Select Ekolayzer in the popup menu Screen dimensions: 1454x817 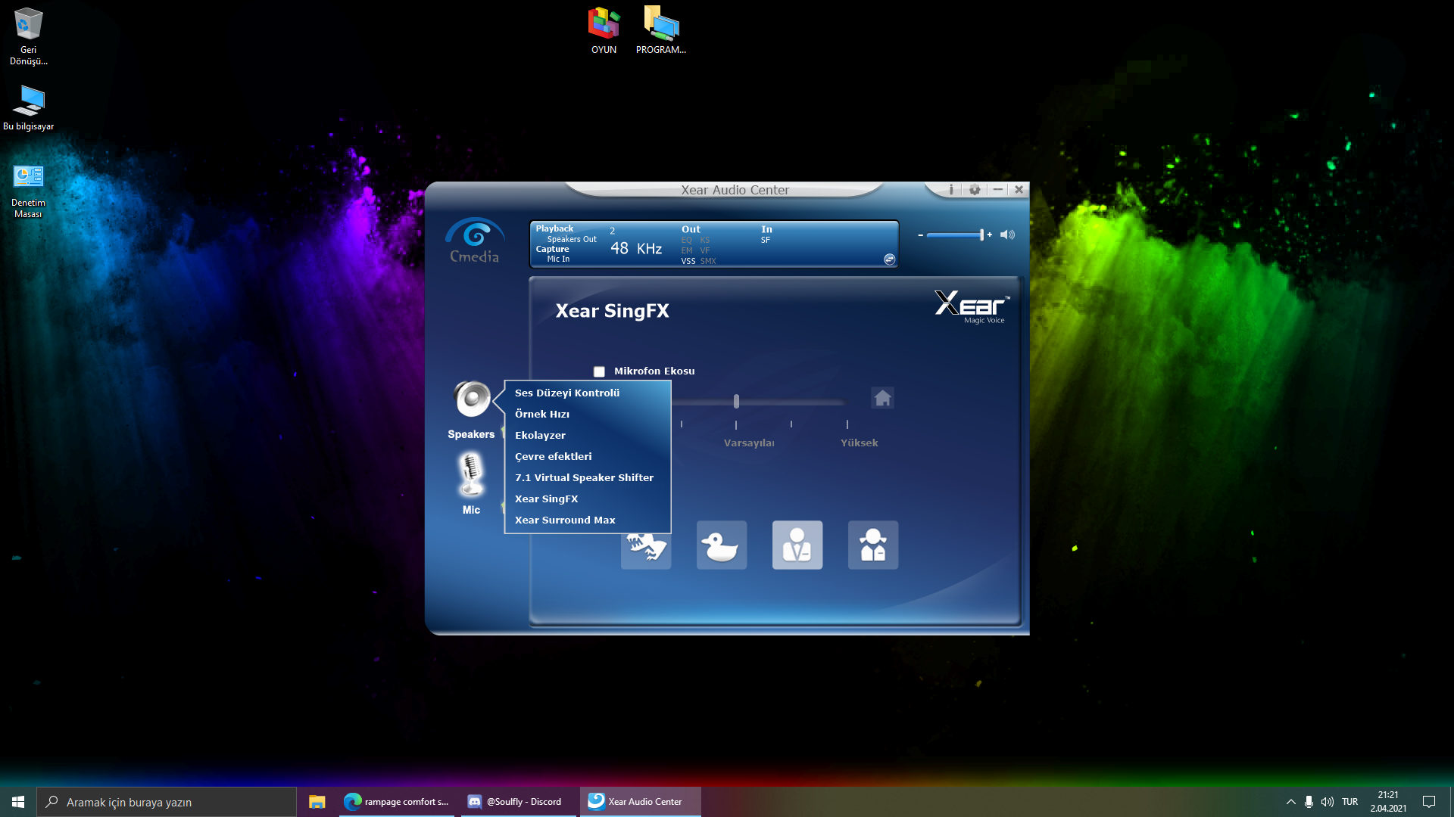[x=540, y=435]
